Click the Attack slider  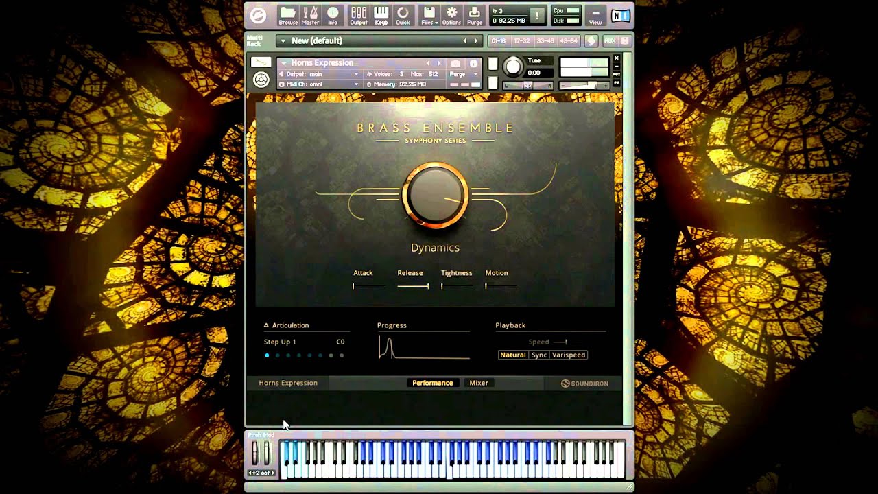[x=368, y=286]
